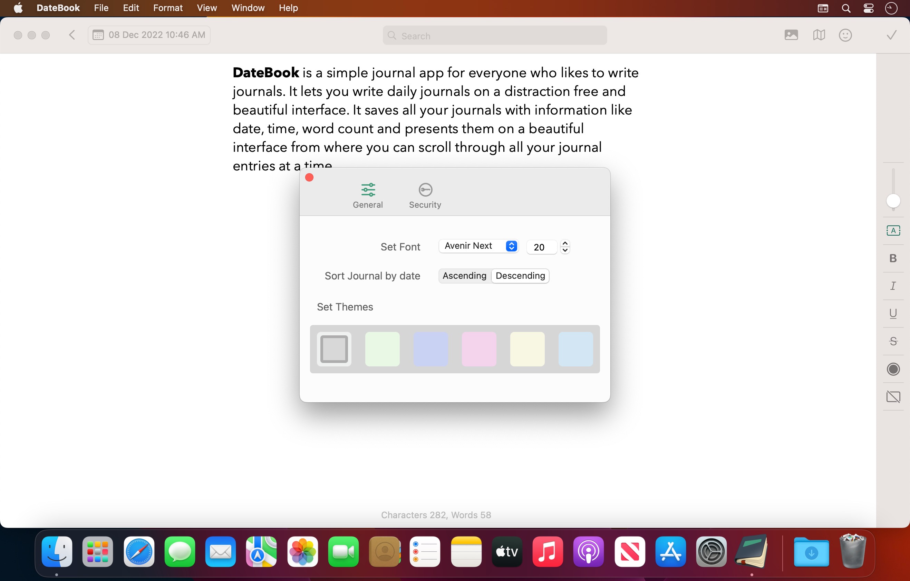The height and width of the screenshot is (581, 910).
Task: Click the crossed-out rectangle icon in sidebar
Action: [893, 397]
